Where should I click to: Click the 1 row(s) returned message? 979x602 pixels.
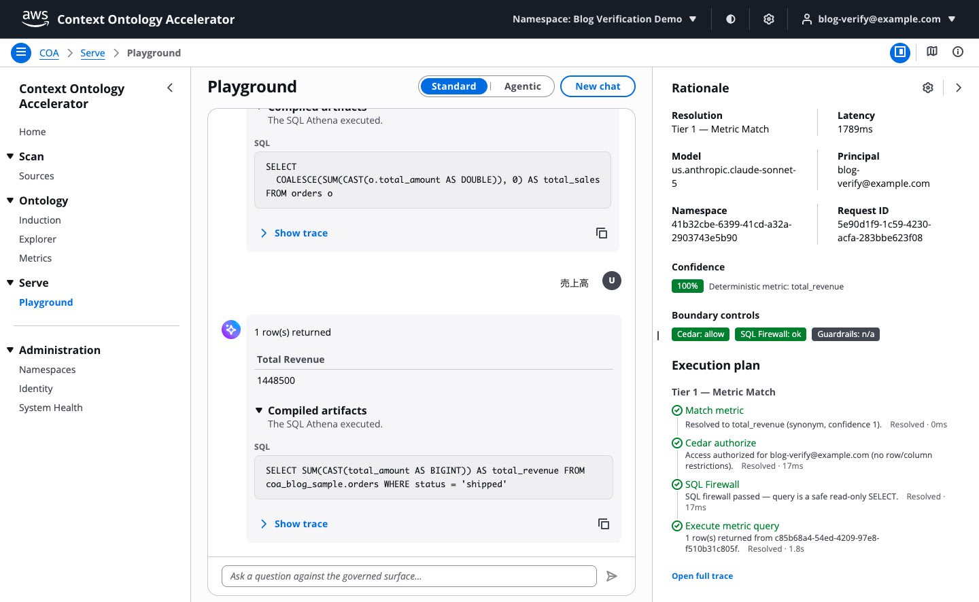click(292, 332)
